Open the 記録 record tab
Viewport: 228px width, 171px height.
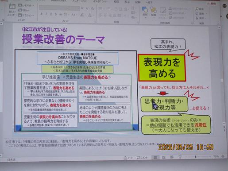[138, 2]
